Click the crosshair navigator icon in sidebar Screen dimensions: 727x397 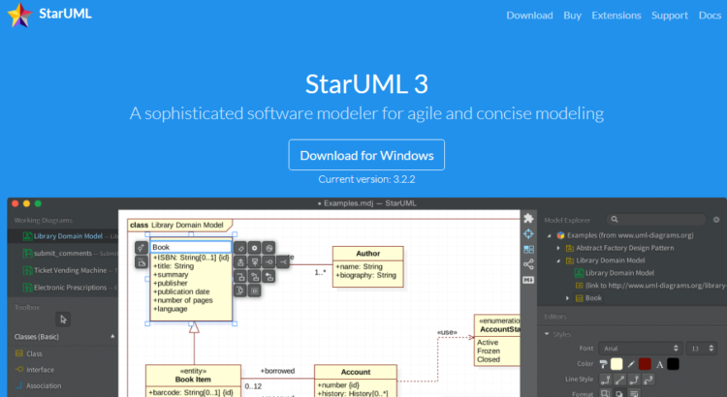[528, 234]
